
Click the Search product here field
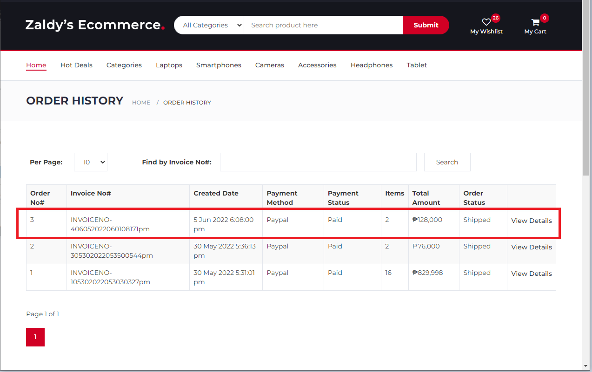coord(323,25)
